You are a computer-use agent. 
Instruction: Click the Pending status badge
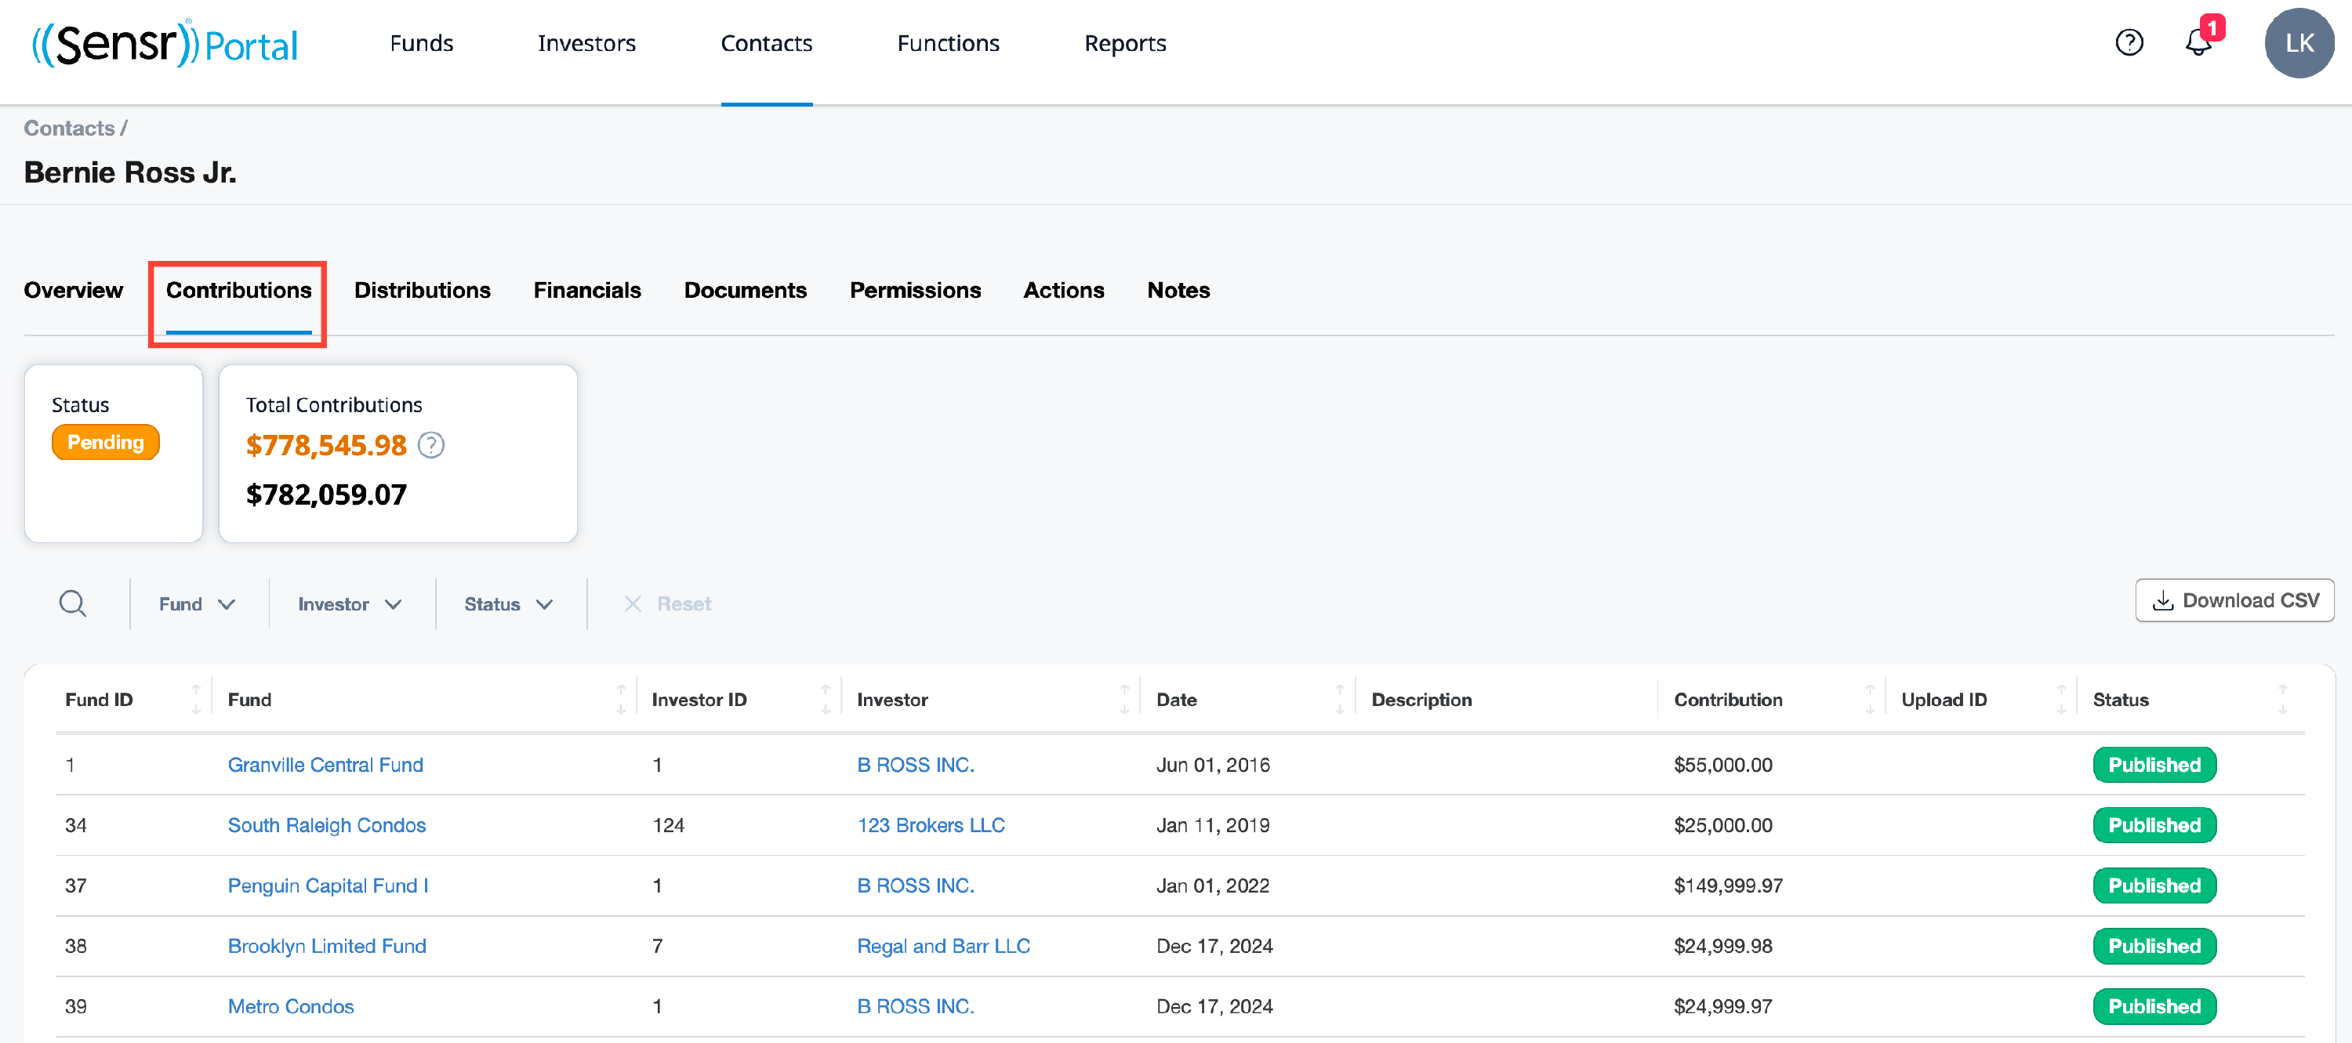pos(106,443)
